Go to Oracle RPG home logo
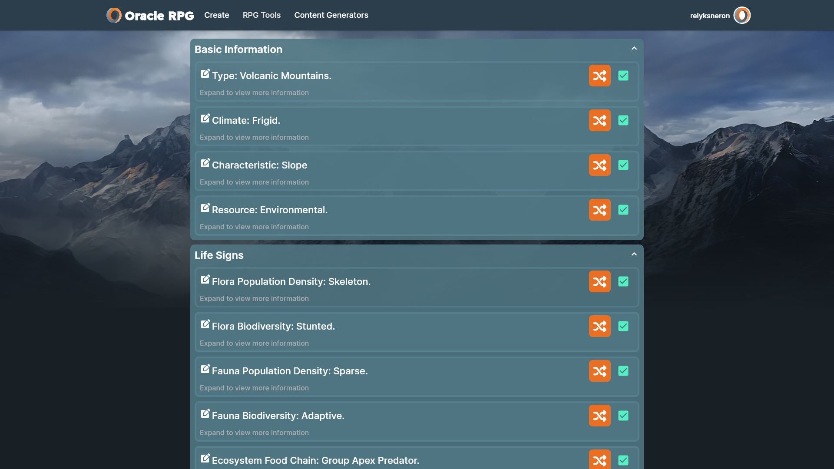 point(150,16)
